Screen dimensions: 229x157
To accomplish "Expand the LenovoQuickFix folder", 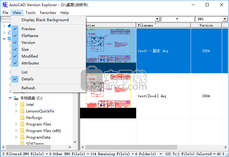I will pyautogui.click(x=16, y=111).
